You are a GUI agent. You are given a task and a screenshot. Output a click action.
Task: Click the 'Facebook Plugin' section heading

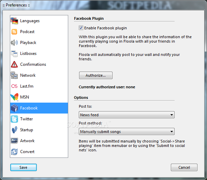click(x=89, y=18)
